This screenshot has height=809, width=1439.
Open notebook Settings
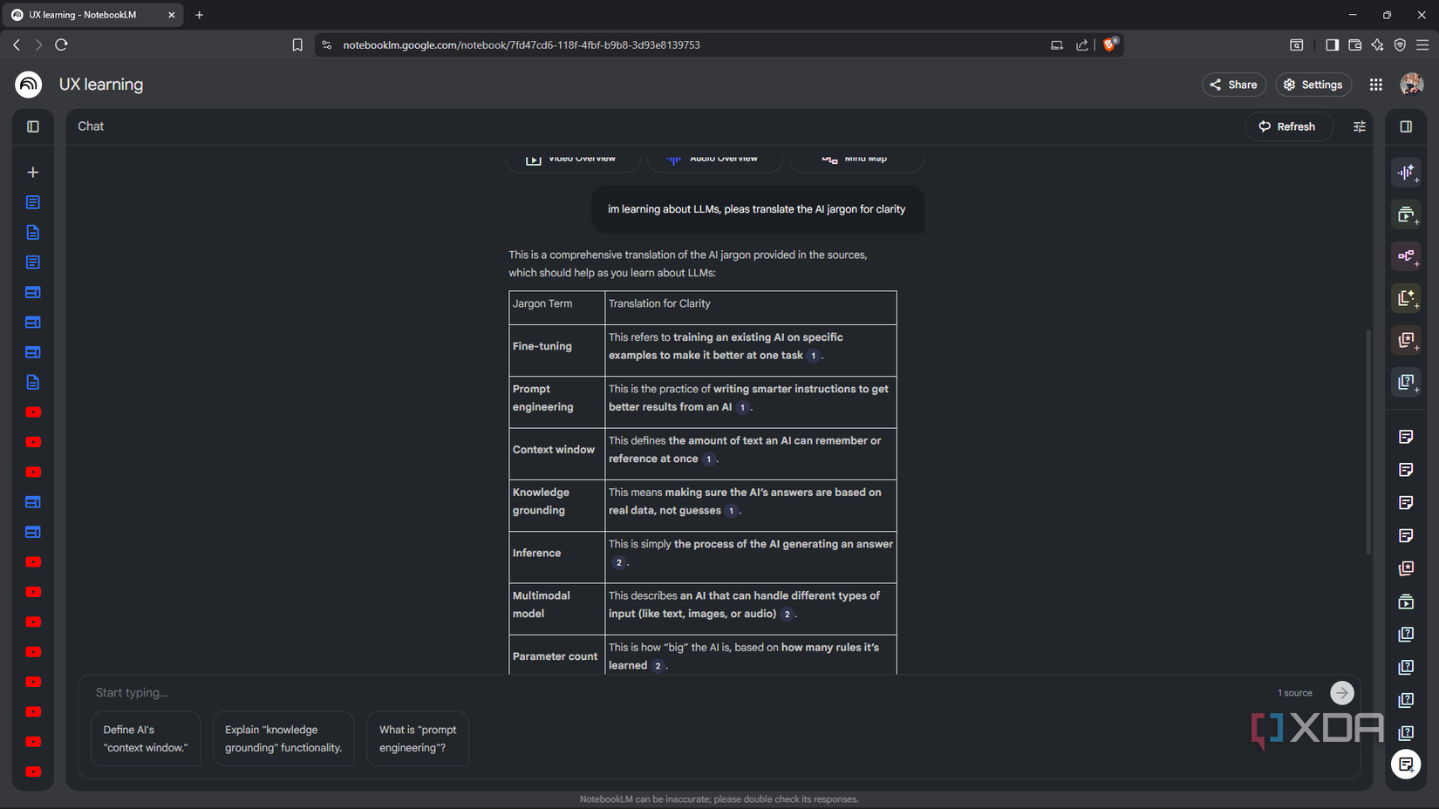[x=1313, y=85]
